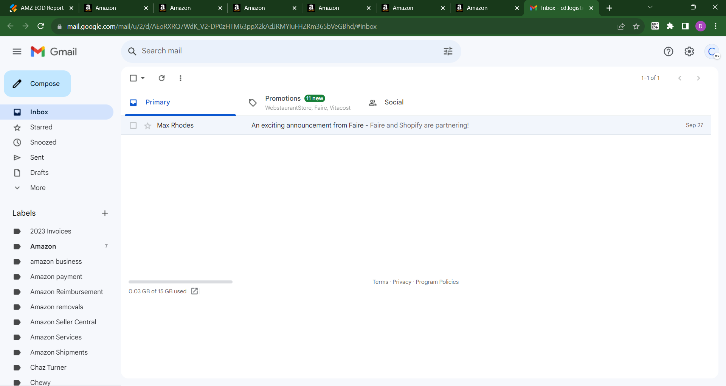Open the Google account avatar
This screenshot has width=726, height=386.
[712, 51]
